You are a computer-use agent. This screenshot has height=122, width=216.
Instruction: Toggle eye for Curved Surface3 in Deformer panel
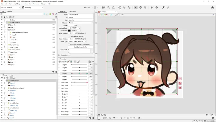pos(2,81)
